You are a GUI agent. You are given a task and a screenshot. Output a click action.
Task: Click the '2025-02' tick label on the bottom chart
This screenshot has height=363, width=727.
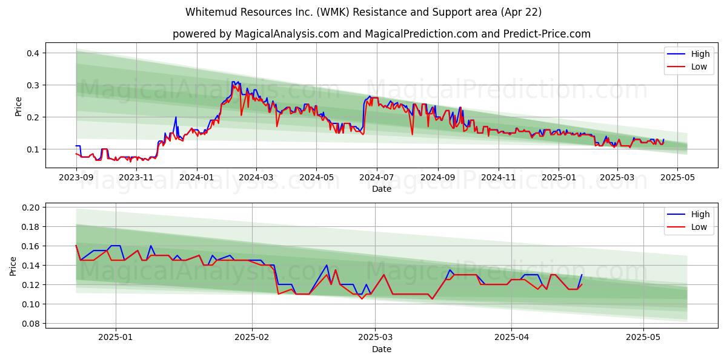click(x=252, y=338)
